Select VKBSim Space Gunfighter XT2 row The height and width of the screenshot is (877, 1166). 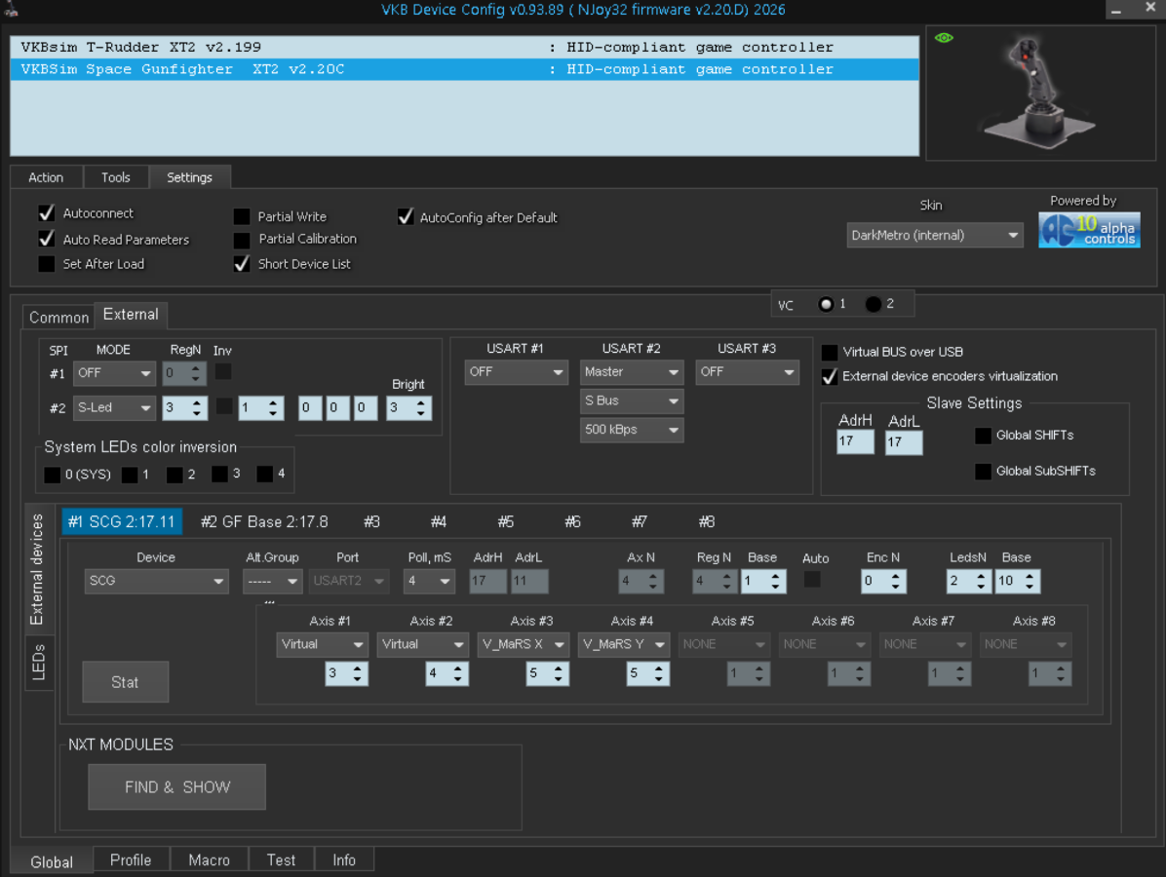(464, 69)
